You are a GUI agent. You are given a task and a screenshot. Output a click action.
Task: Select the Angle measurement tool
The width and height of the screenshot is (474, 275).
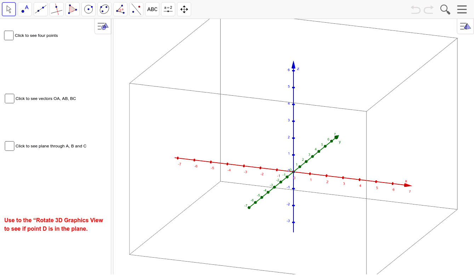120,9
